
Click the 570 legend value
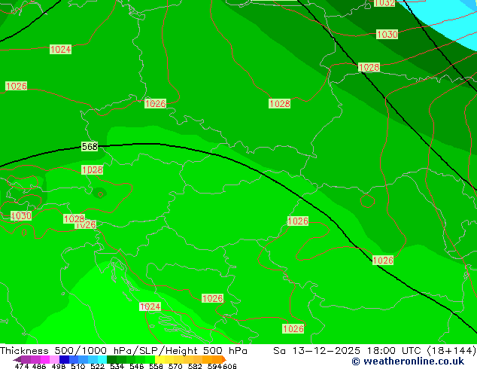click(175, 366)
